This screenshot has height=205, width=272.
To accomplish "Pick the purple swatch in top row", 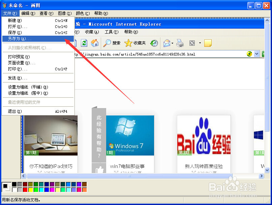I will [x=52, y=184].
